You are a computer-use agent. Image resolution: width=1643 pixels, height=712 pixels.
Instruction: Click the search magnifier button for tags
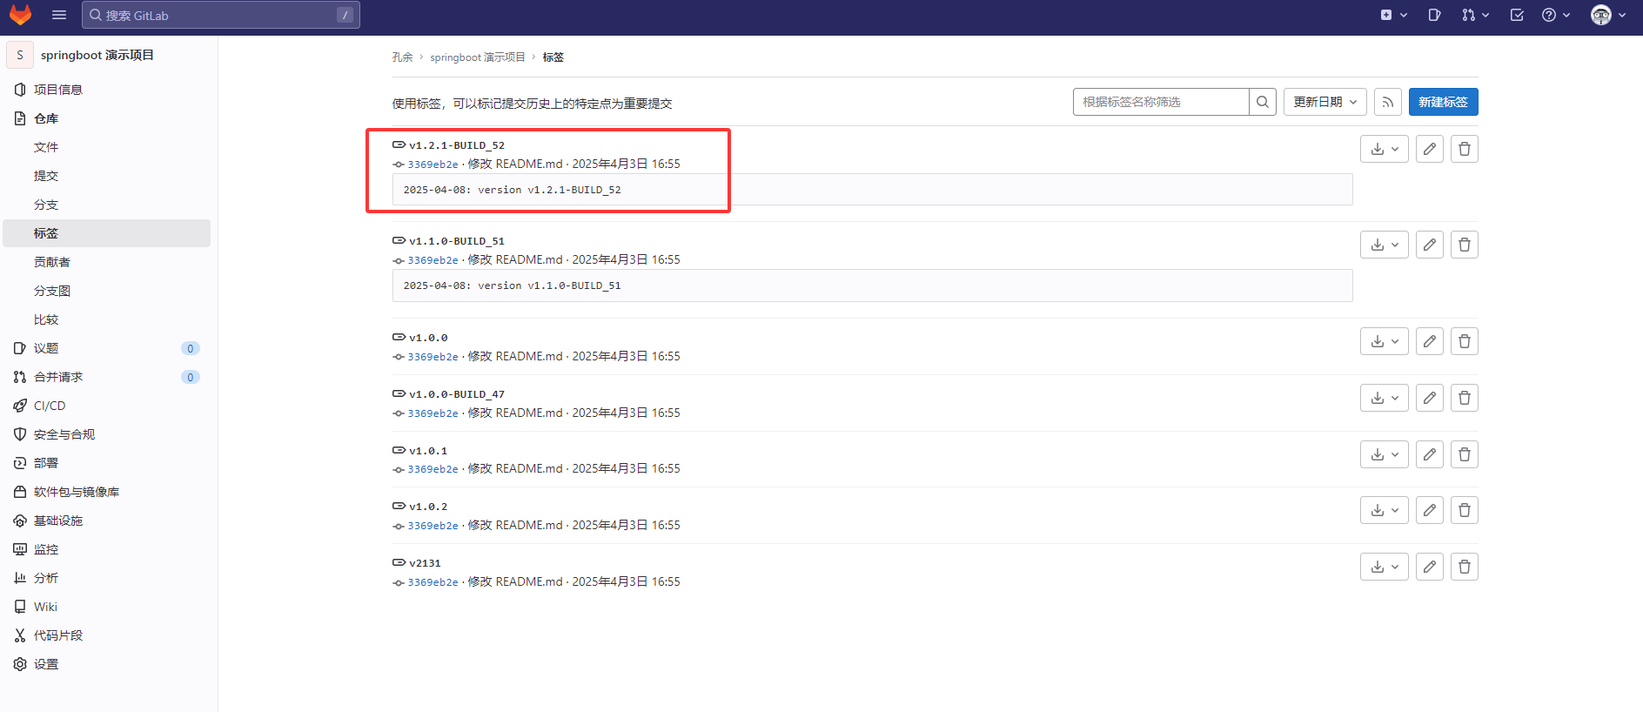click(x=1262, y=102)
